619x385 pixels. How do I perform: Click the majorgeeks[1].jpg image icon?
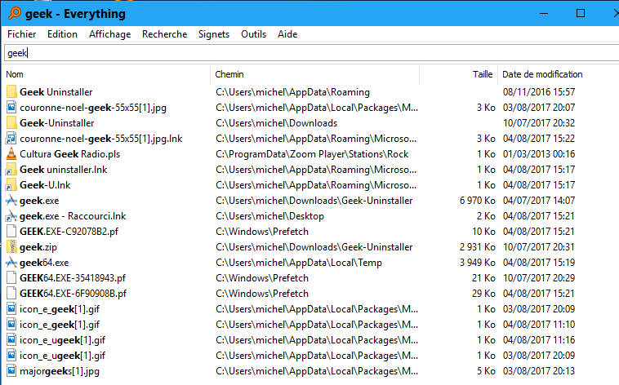tap(11, 371)
